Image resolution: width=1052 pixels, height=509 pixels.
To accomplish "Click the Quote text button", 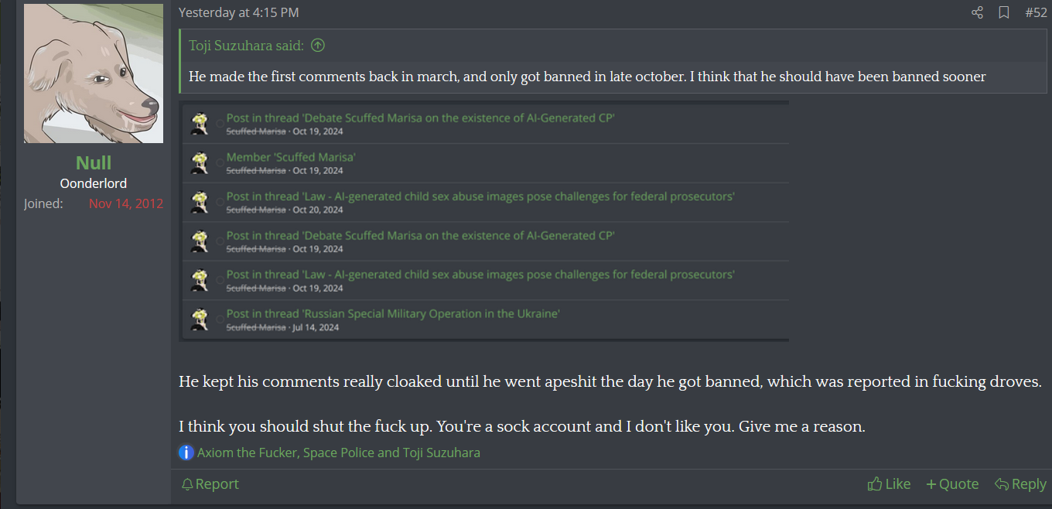I will [x=959, y=484].
